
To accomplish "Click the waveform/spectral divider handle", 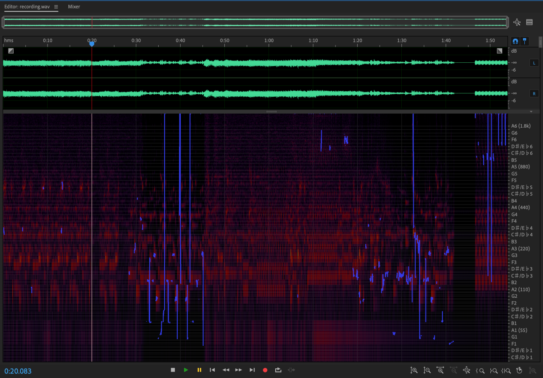I will (x=271, y=111).
